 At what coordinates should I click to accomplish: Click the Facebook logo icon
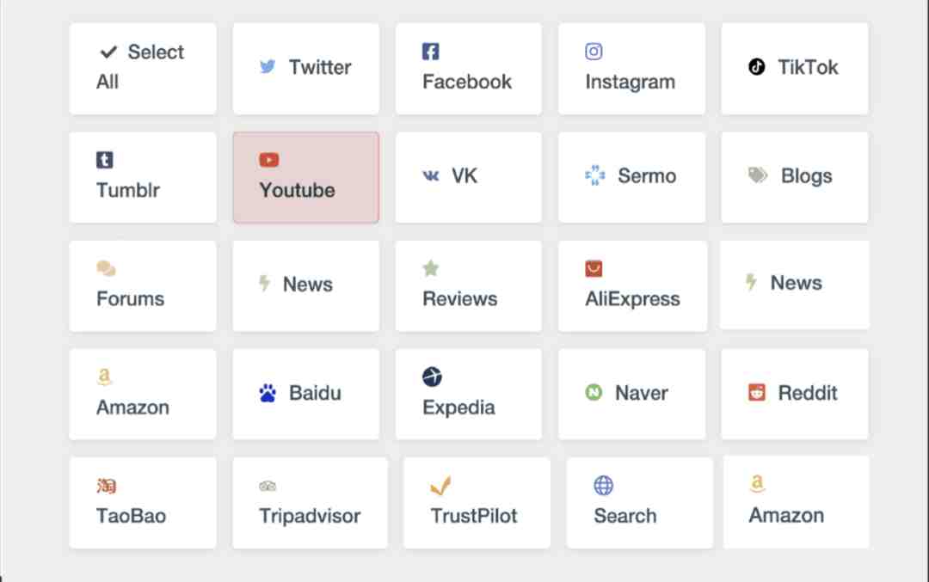click(431, 52)
